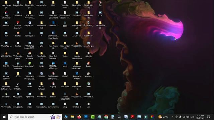Viewport: 214px width, 120px height.
Task: Open the VE Project 3 file
Action: click(6, 105)
